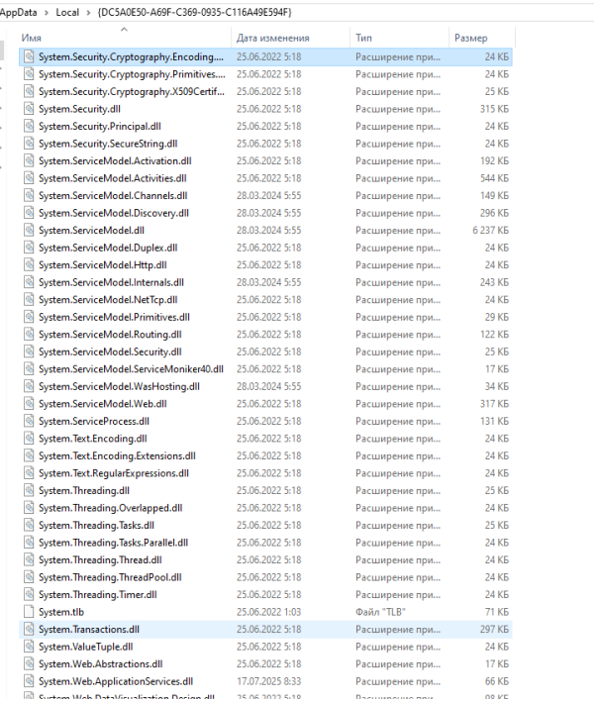
Task: Click the file icon of System.Security.dll
Action: point(29,109)
